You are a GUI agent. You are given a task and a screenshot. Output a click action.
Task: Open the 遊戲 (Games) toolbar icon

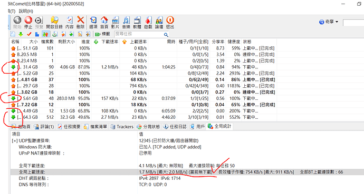pos(148,23)
